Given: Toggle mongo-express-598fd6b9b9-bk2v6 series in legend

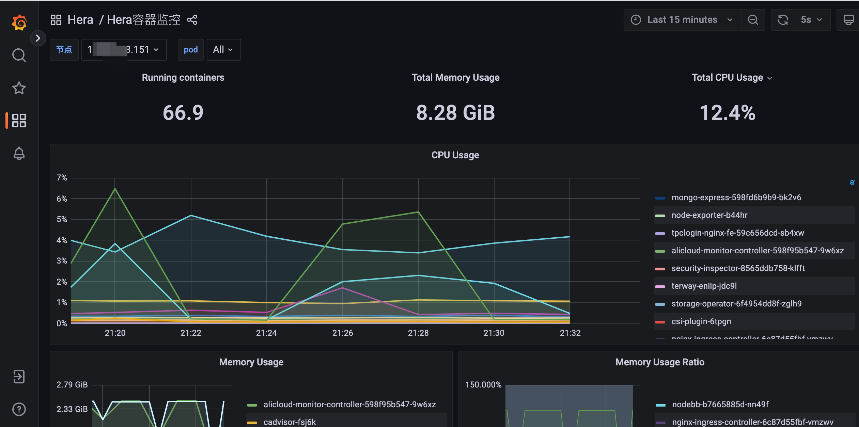Looking at the screenshot, I should point(736,197).
